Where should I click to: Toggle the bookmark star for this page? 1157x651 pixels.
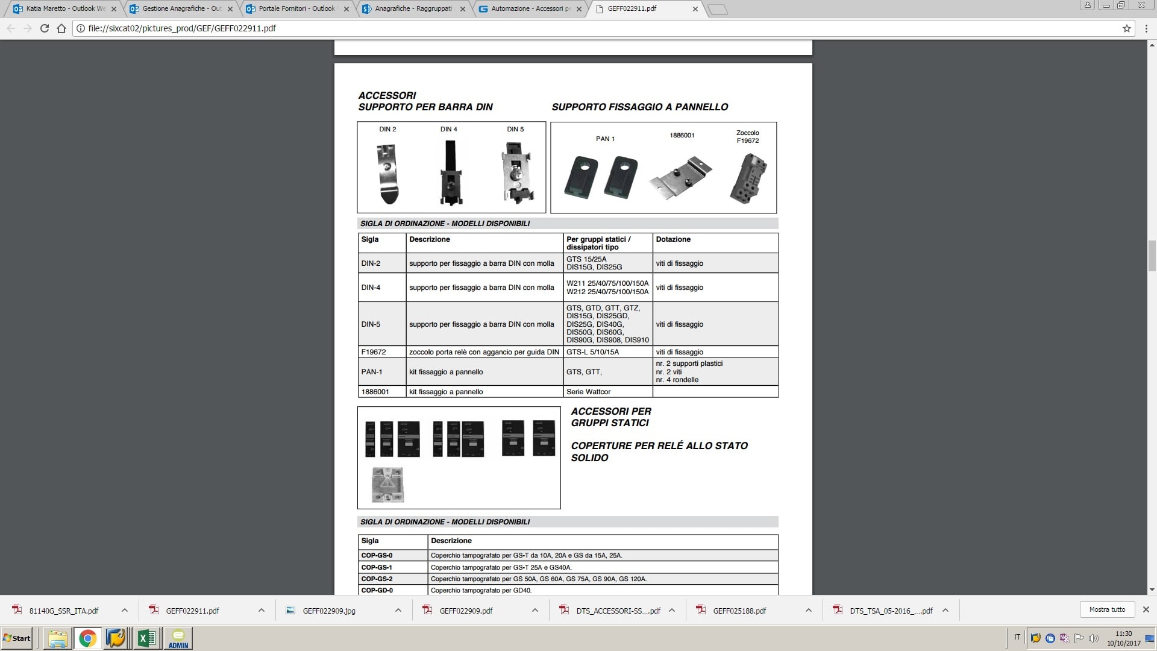point(1126,28)
